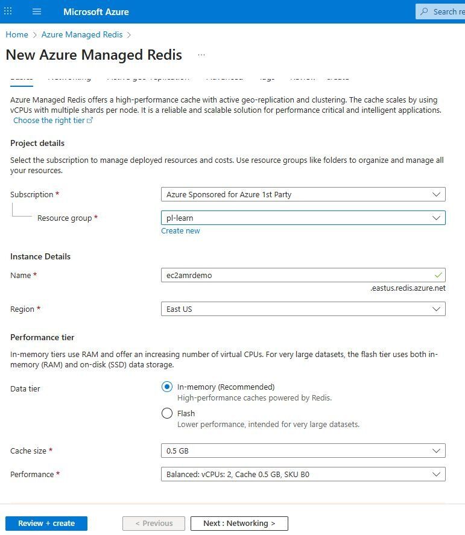Select the Flash data tier option
465x535 pixels.
click(167, 413)
